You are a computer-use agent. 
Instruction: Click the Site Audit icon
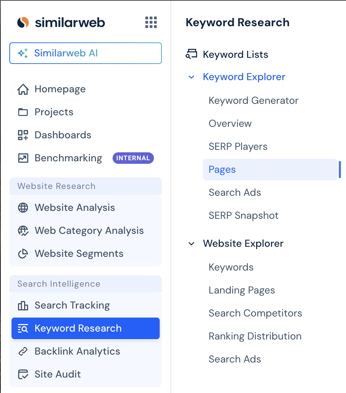coord(23,374)
